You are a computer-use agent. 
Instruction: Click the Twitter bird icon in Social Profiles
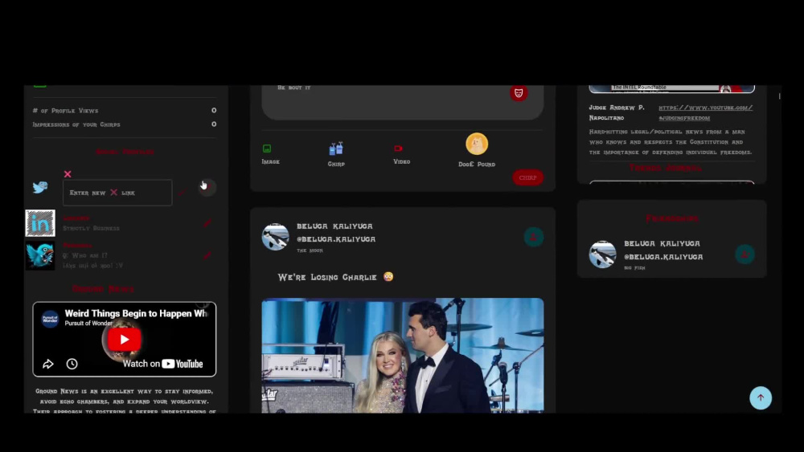coord(40,187)
